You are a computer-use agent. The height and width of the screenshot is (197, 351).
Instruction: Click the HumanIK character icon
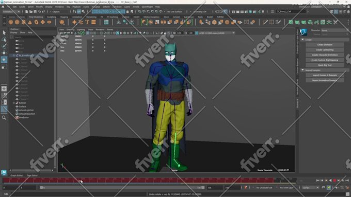[304, 32]
